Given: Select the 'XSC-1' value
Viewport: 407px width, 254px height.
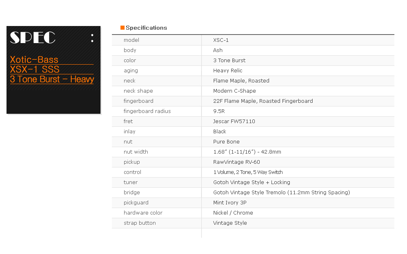Looking at the screenshot, I should (x=221, y=40).
